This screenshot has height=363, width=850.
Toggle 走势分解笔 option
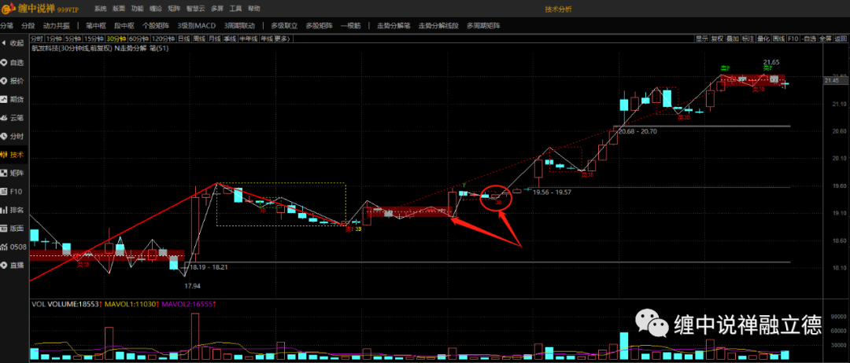[394, 25]
